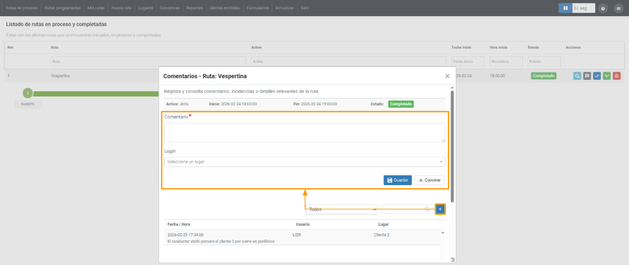Click the 18:00:00 start time cell
The height and width of the screenshot is (265, 629).
pos(497,76)
